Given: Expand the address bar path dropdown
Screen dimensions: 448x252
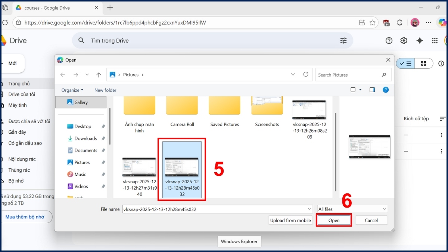Looking at the screenshot, I should 293,75.
